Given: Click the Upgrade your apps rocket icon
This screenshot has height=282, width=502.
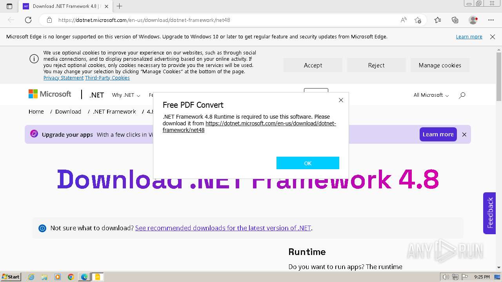Looking at the screenshot, I should click(34, 134).
